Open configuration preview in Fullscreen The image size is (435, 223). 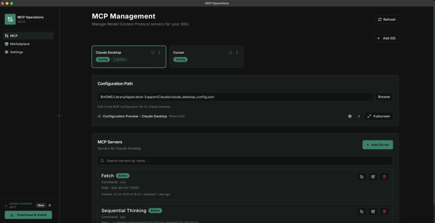click(378, 116)
